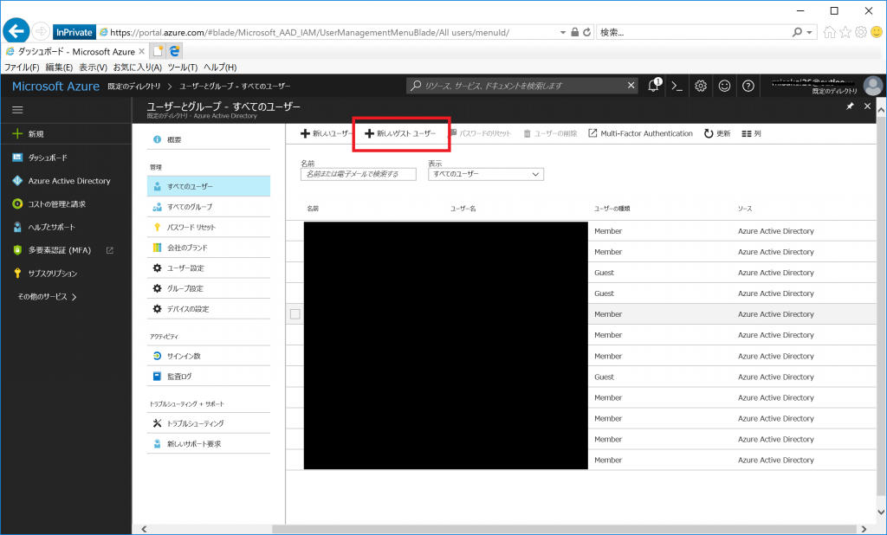The width and height of the screenshot is (887, 535).
Task: Open トラブルシューティング item
Action: point(208,423)
